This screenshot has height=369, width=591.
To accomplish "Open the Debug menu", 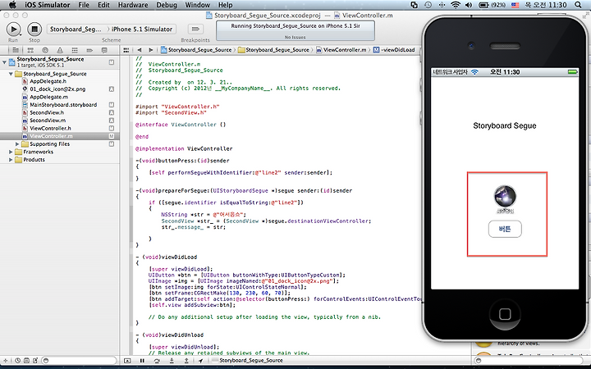I will point(166,5).
